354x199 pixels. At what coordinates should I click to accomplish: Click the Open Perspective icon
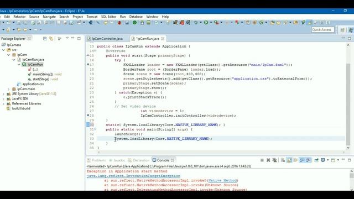342,30
